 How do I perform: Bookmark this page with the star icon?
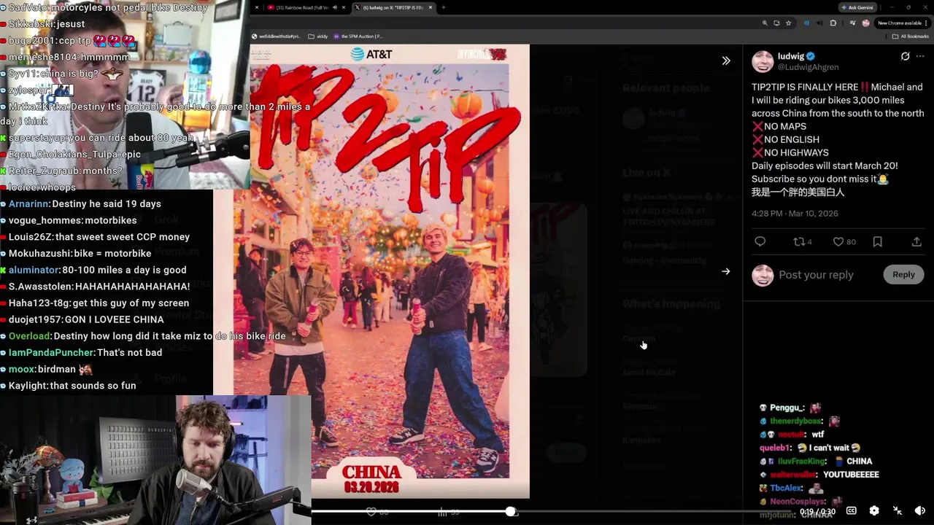tap(788, 23)
